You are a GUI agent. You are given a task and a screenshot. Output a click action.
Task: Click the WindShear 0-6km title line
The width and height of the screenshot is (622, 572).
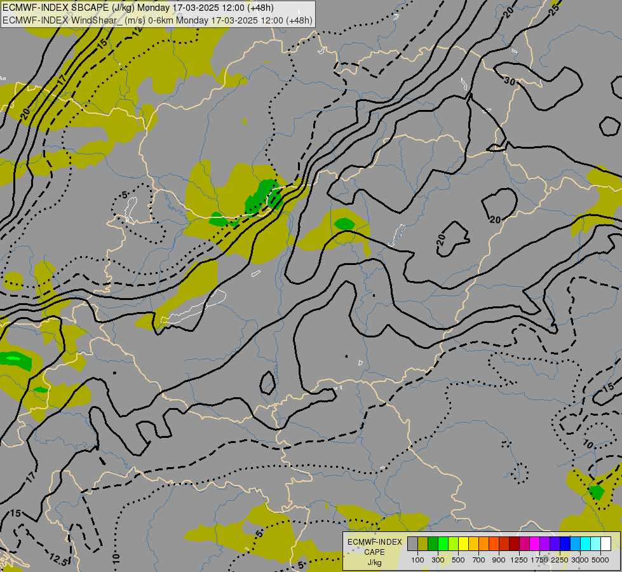[158, 20]
